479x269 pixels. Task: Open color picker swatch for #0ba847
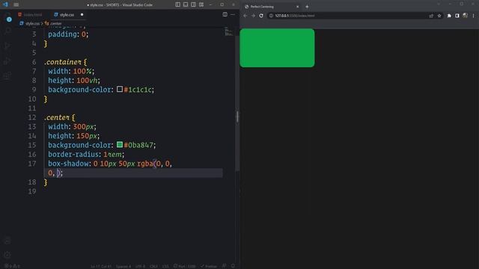point(120,144)
